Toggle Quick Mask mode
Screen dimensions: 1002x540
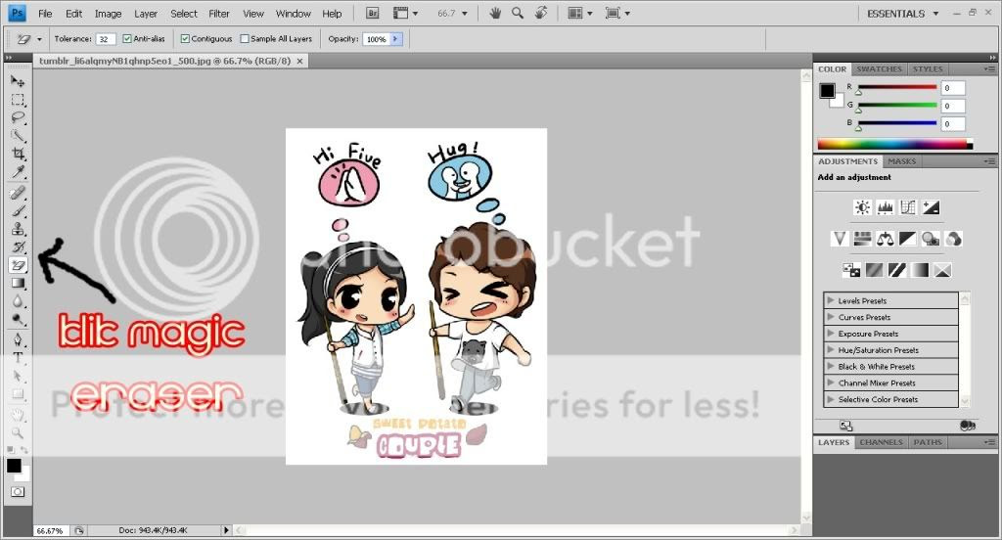click(x=18, y=491)
